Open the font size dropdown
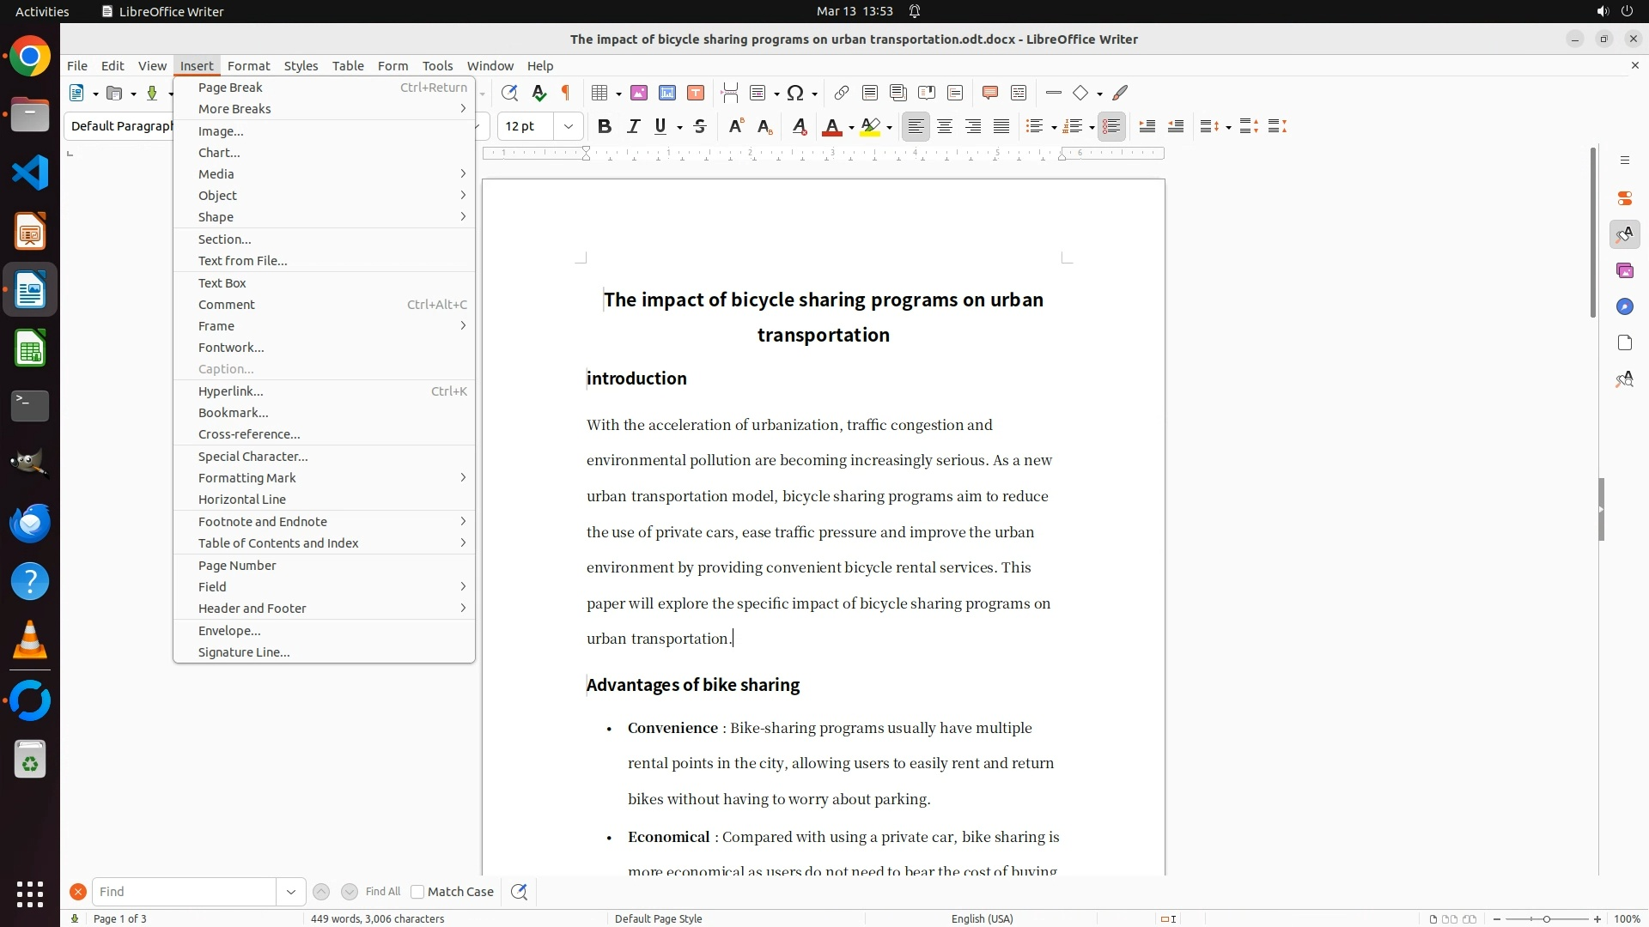Screen dimensions: 1649x927 point(569,127)
